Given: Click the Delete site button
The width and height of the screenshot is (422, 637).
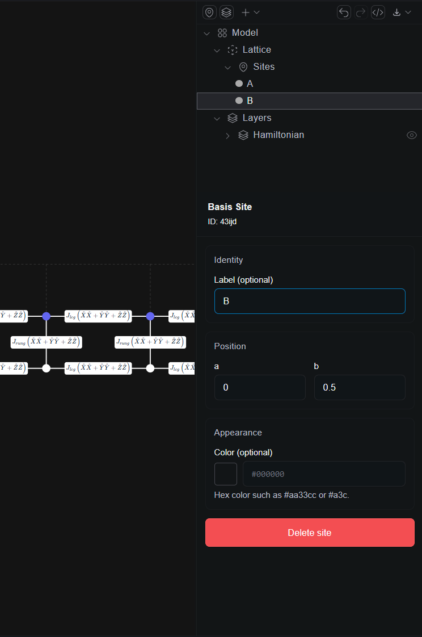Looking at the screenshot, I should [310, 533].
